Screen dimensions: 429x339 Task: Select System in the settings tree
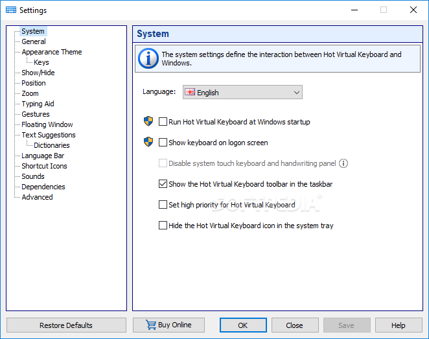[x=33, y=31]
